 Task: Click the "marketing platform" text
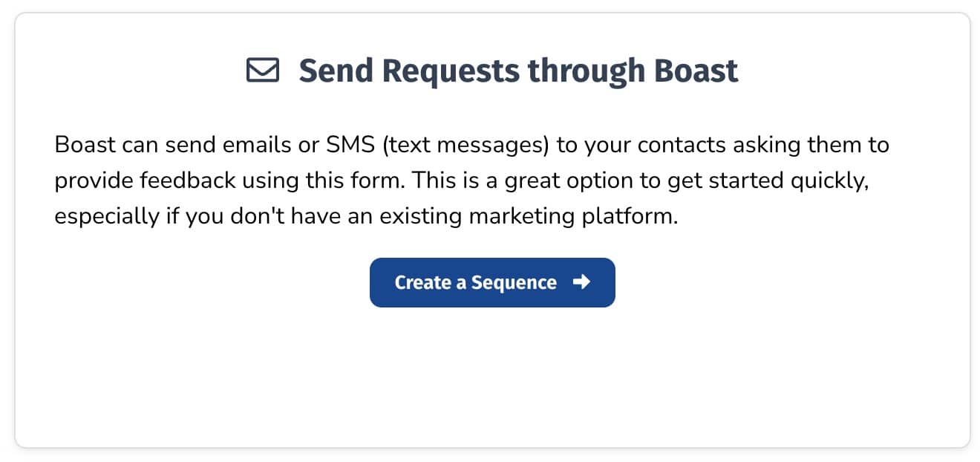click(591, 218)
